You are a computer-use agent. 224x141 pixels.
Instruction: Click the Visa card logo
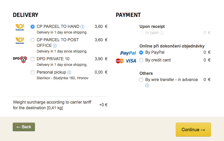[x=131, y=61]
